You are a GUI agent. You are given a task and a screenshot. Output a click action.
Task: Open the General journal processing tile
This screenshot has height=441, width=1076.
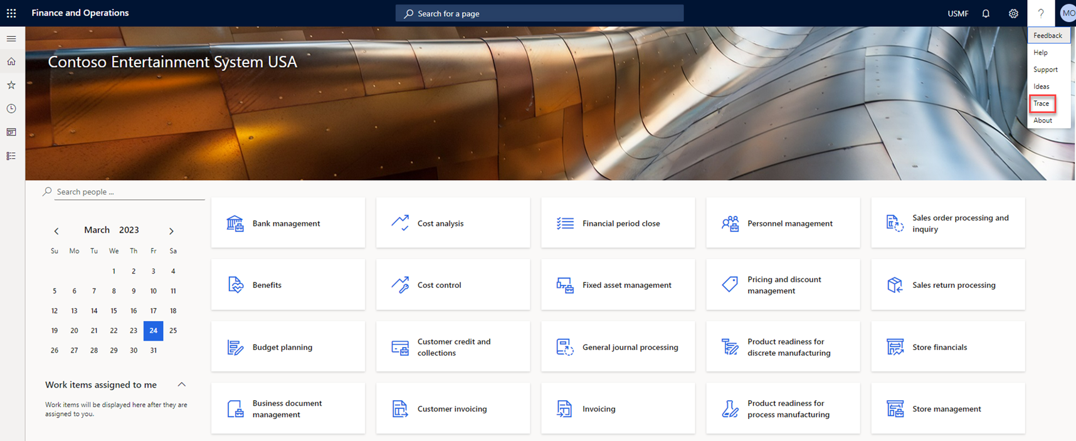618,347
